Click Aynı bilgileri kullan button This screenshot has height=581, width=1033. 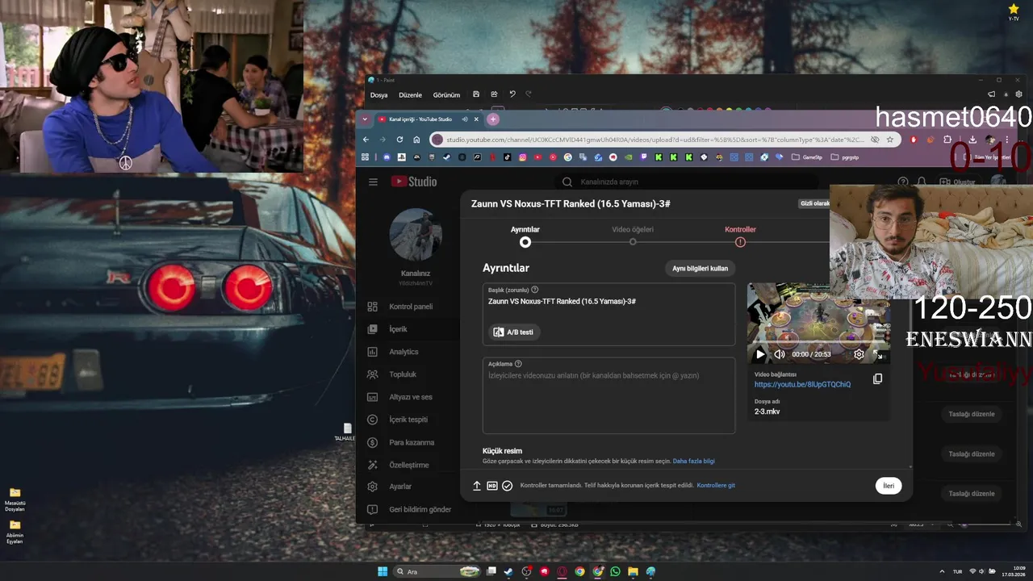701,268
